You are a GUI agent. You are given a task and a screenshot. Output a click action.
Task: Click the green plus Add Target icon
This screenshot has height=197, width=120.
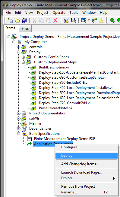tap(112, 20)
